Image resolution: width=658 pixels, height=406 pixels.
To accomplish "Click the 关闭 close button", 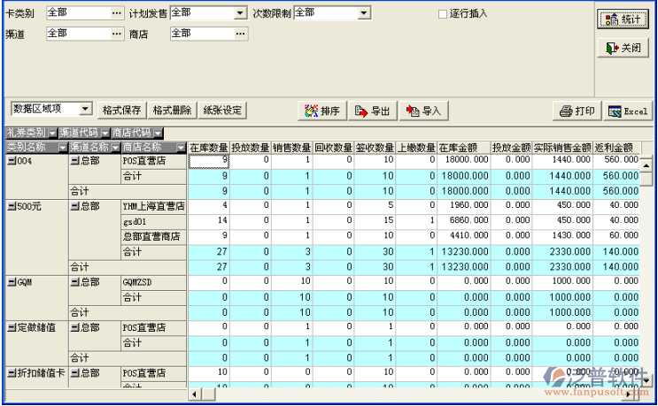I will 623,48.
